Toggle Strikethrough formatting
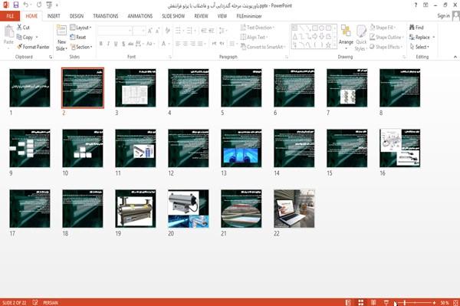This screenshot has width=460, height=306. [x=130, y=44]
